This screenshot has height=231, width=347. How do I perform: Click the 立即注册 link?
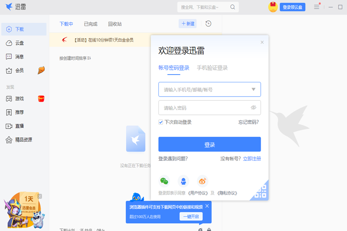(x=252, y=159)
